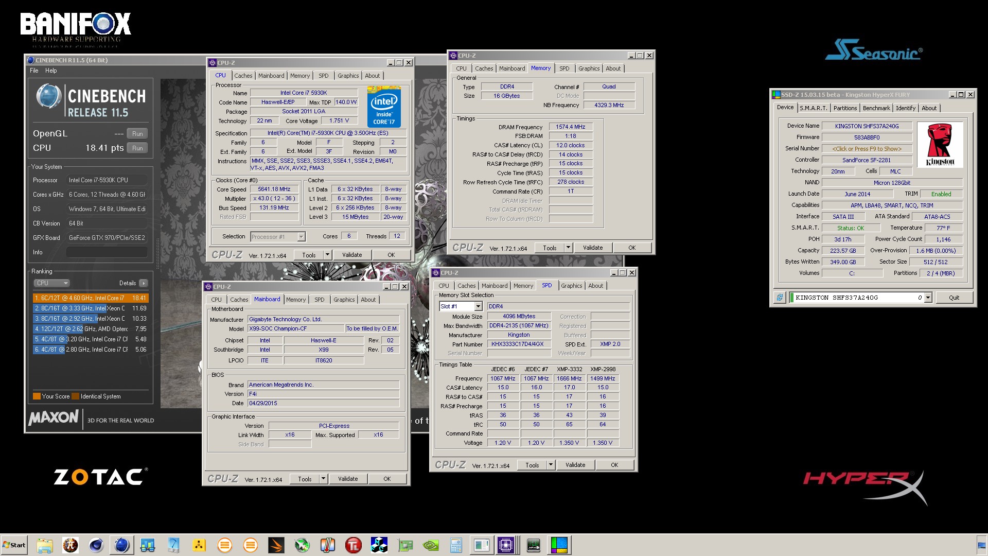Open the File menu in Cinebench

(34, 71)
